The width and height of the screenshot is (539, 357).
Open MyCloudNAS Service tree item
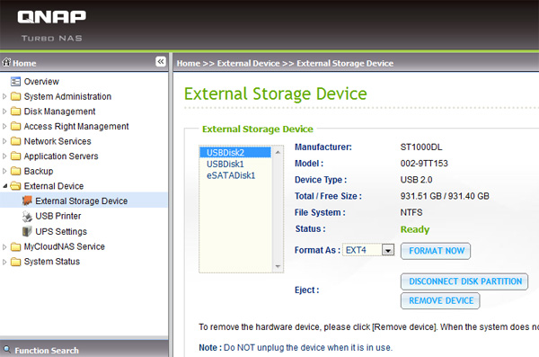(x=65, y=246)
